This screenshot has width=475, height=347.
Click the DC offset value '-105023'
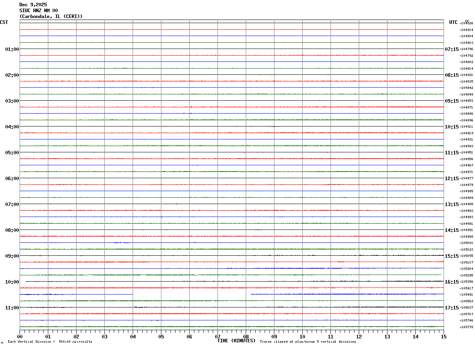click(466, 249)
